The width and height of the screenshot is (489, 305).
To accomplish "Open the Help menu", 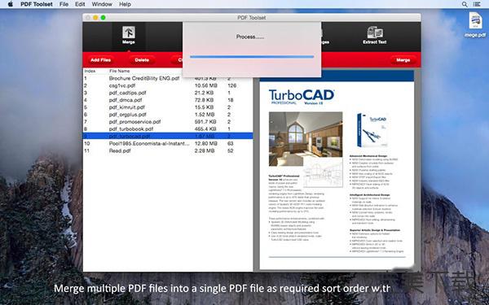I will (125, 4).
